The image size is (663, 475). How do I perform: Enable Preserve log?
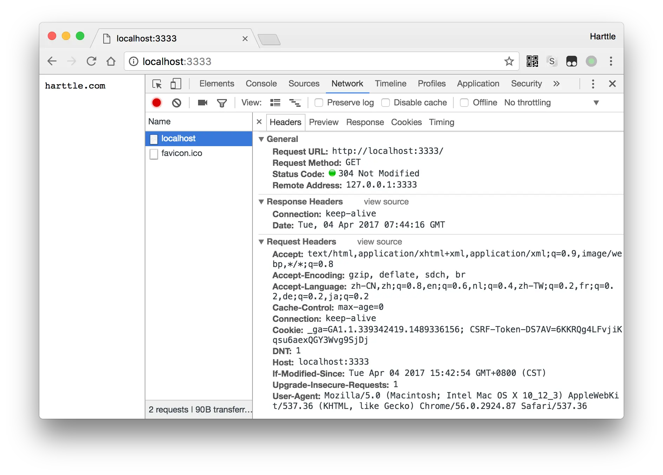click(319, 103)
